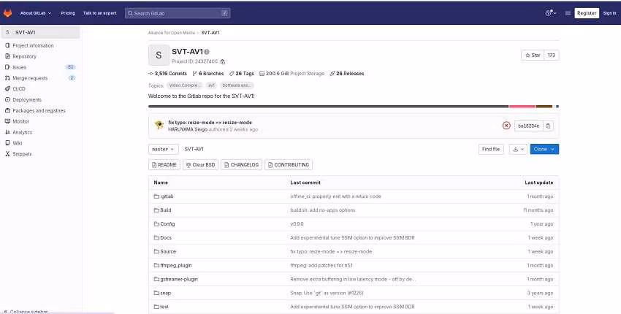
Task: Click the Find file button
Action: pos(491,149)
